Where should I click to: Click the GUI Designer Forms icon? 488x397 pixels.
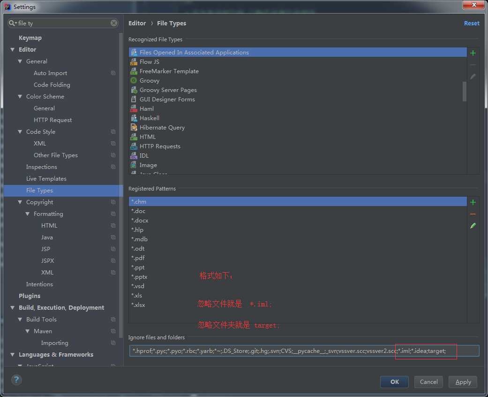coord(134,99)
